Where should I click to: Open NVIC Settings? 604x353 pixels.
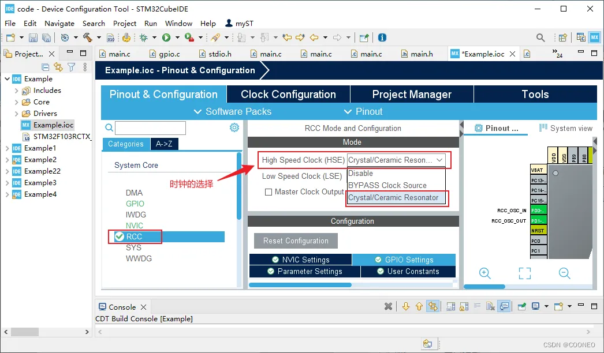pyautogui.click(x=300, y=260)
